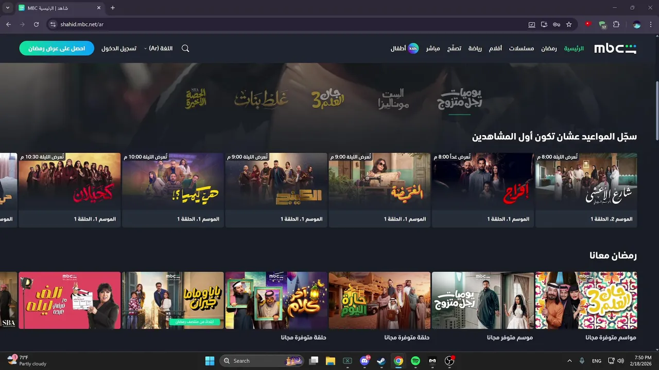This screenshot has height=370, width=659.
Task: Open the site search magnifier icon
Action: pos(185,48)
